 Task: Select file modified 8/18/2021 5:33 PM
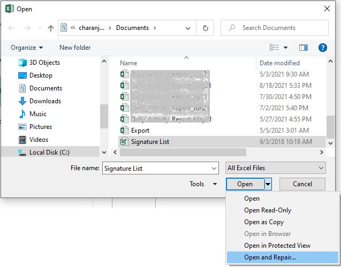click(285, 86)
